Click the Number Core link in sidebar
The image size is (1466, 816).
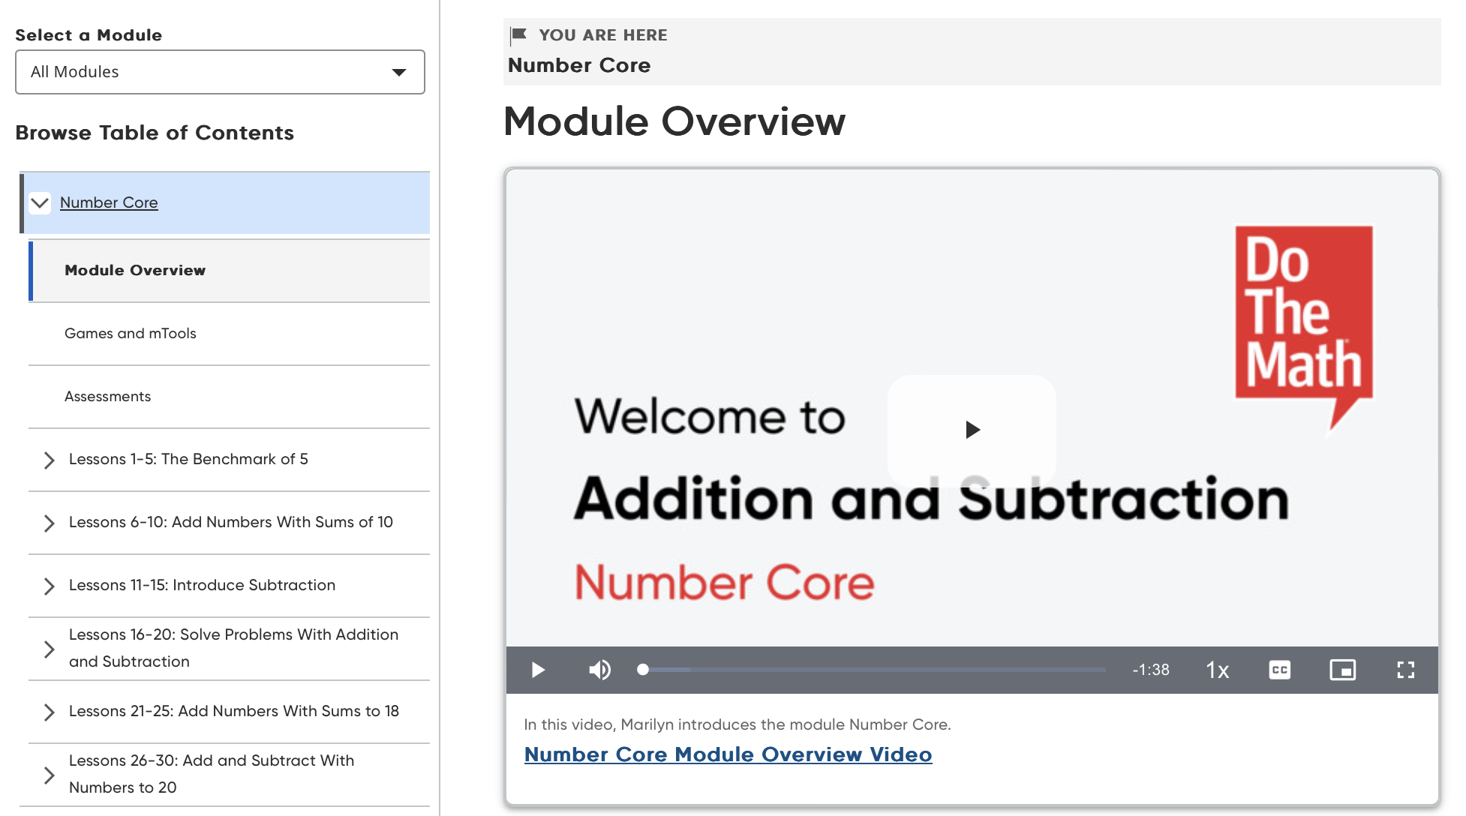[109, 202]
